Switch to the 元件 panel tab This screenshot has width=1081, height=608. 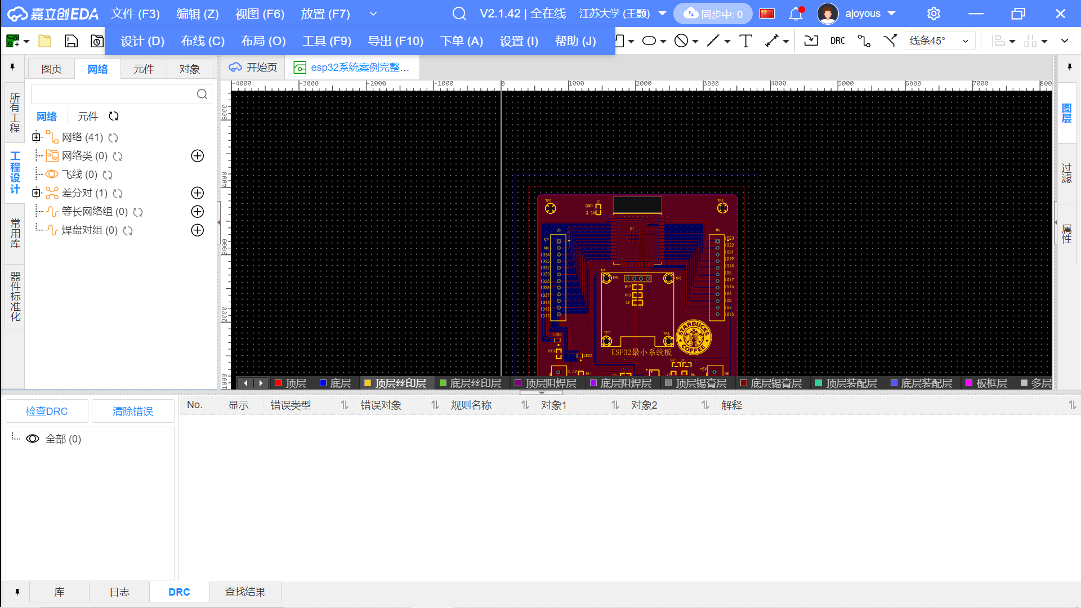tap(144, 69)
